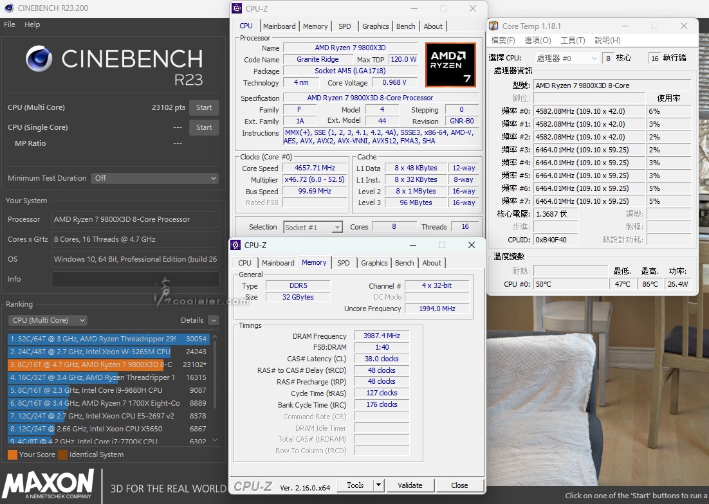Viewport: 709px width, 504px height.
Task: Open Graphics tab in lower CPU-Z window
Action: 374,263
